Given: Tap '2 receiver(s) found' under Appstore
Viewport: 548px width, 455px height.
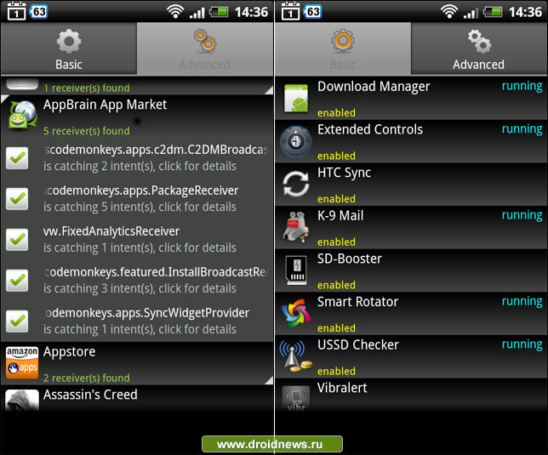Looking at the screenshot, I should point(86,378).
